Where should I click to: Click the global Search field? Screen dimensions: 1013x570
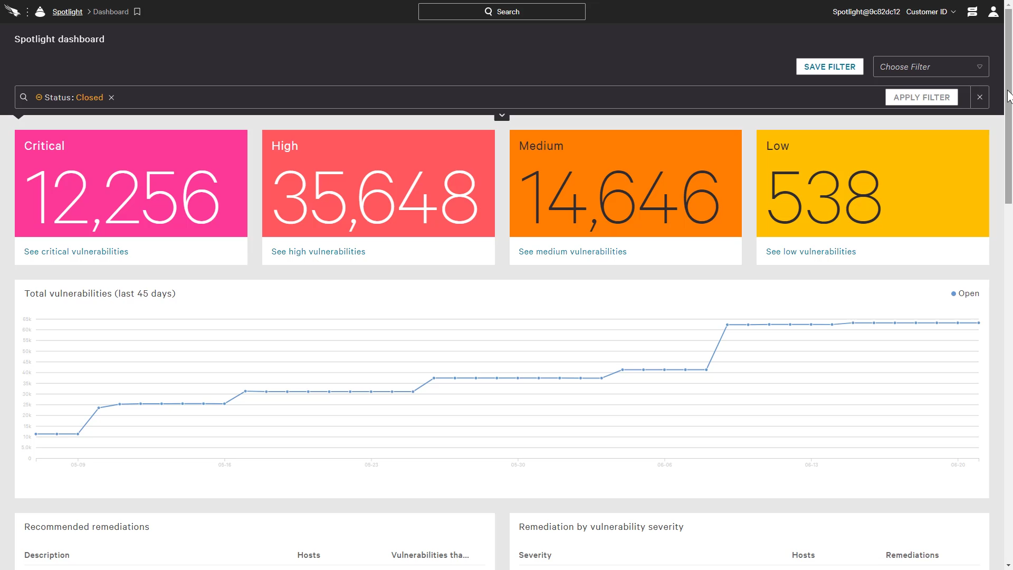click(x=502, y=12)
